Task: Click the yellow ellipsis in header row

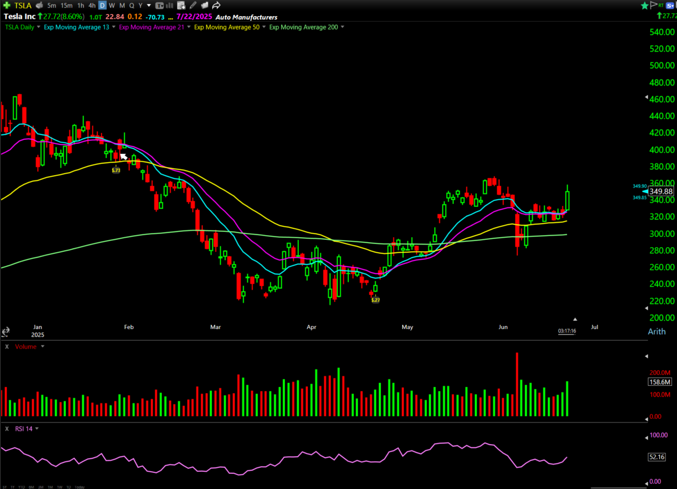Action: [171, 18]
